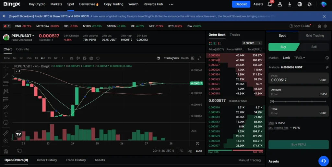Switch theme with the sun icon
The width and height of the screenshot is (332, 167).
pyautogui.click(x=310, y=4)
